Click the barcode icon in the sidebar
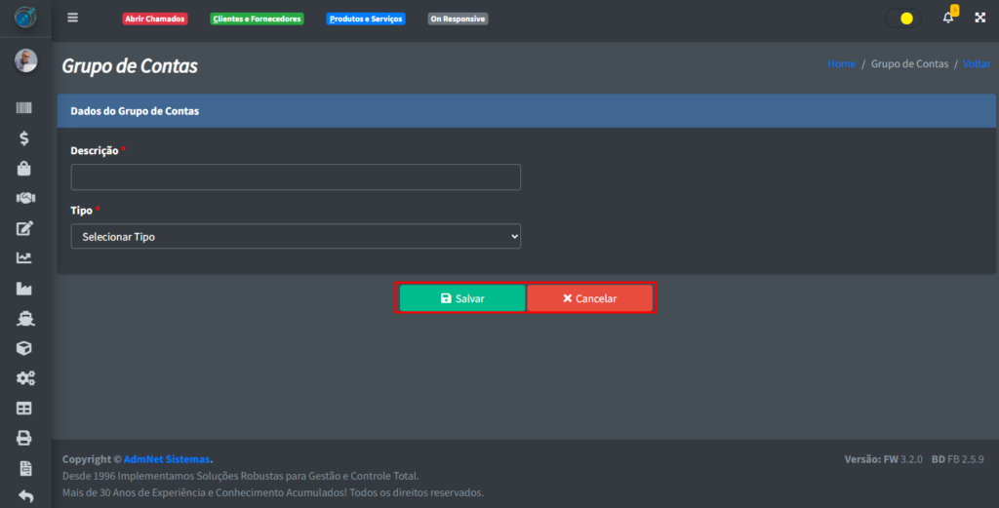The height and width of the screenshot is (508, 999). (x=24, y=108)
